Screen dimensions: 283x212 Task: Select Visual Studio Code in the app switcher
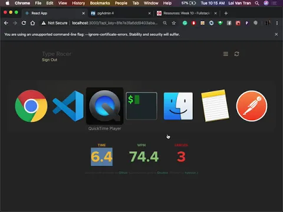[x=68, y=106]
